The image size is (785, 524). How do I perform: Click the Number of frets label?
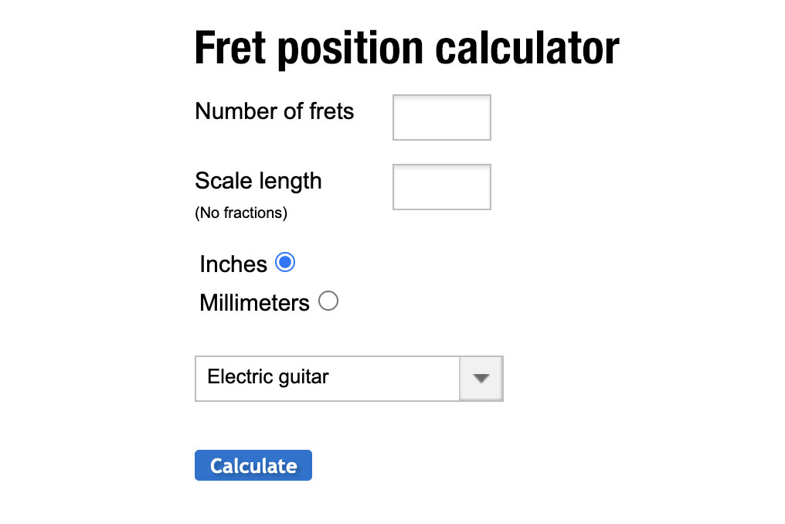pyautogui.click(x=274, y=111)
